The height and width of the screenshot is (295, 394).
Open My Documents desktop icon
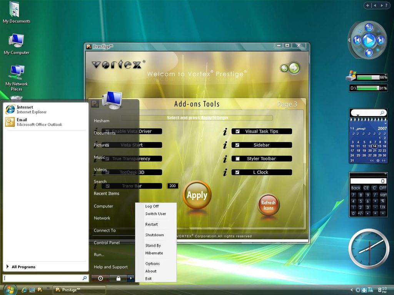pyautogui.click(x=16, y=13)
